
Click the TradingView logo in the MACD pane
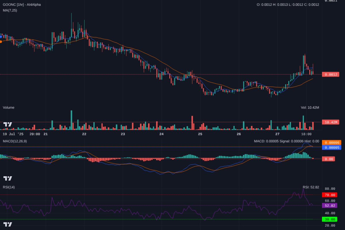[7, 178]
